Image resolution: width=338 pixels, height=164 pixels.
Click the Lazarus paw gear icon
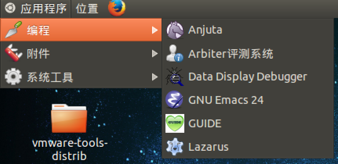point(174,147)
